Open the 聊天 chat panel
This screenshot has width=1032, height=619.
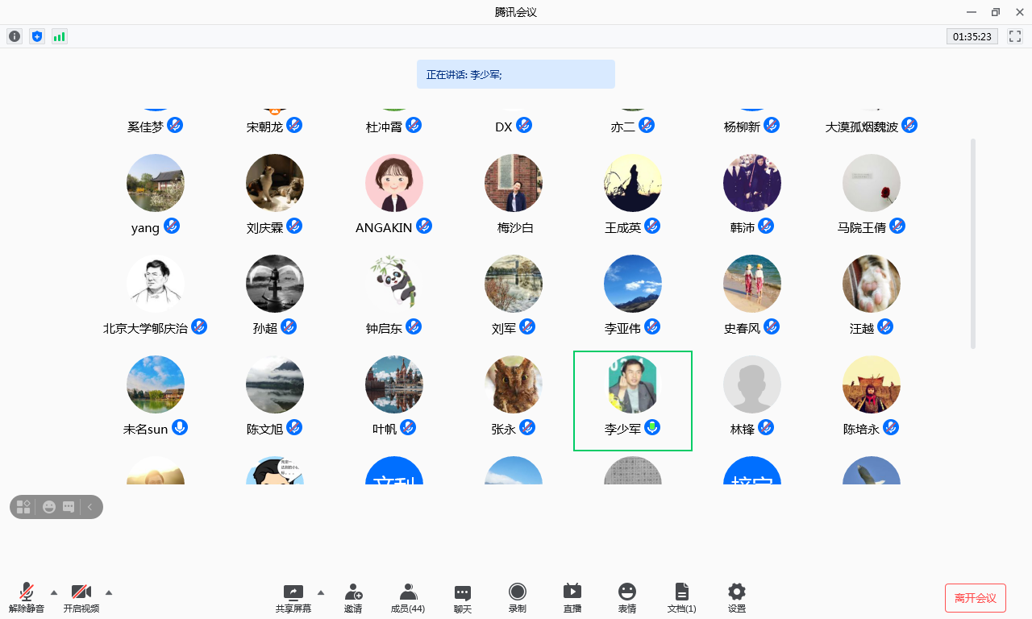click(463, 598)
